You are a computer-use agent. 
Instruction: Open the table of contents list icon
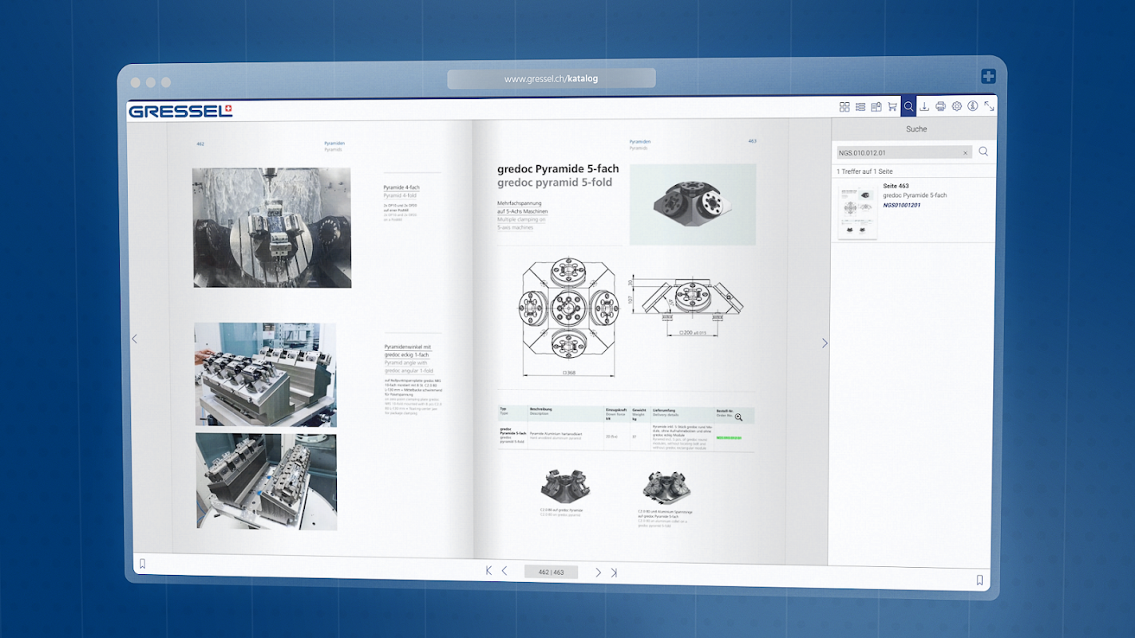pyautogui.click(x=860, y=107)
